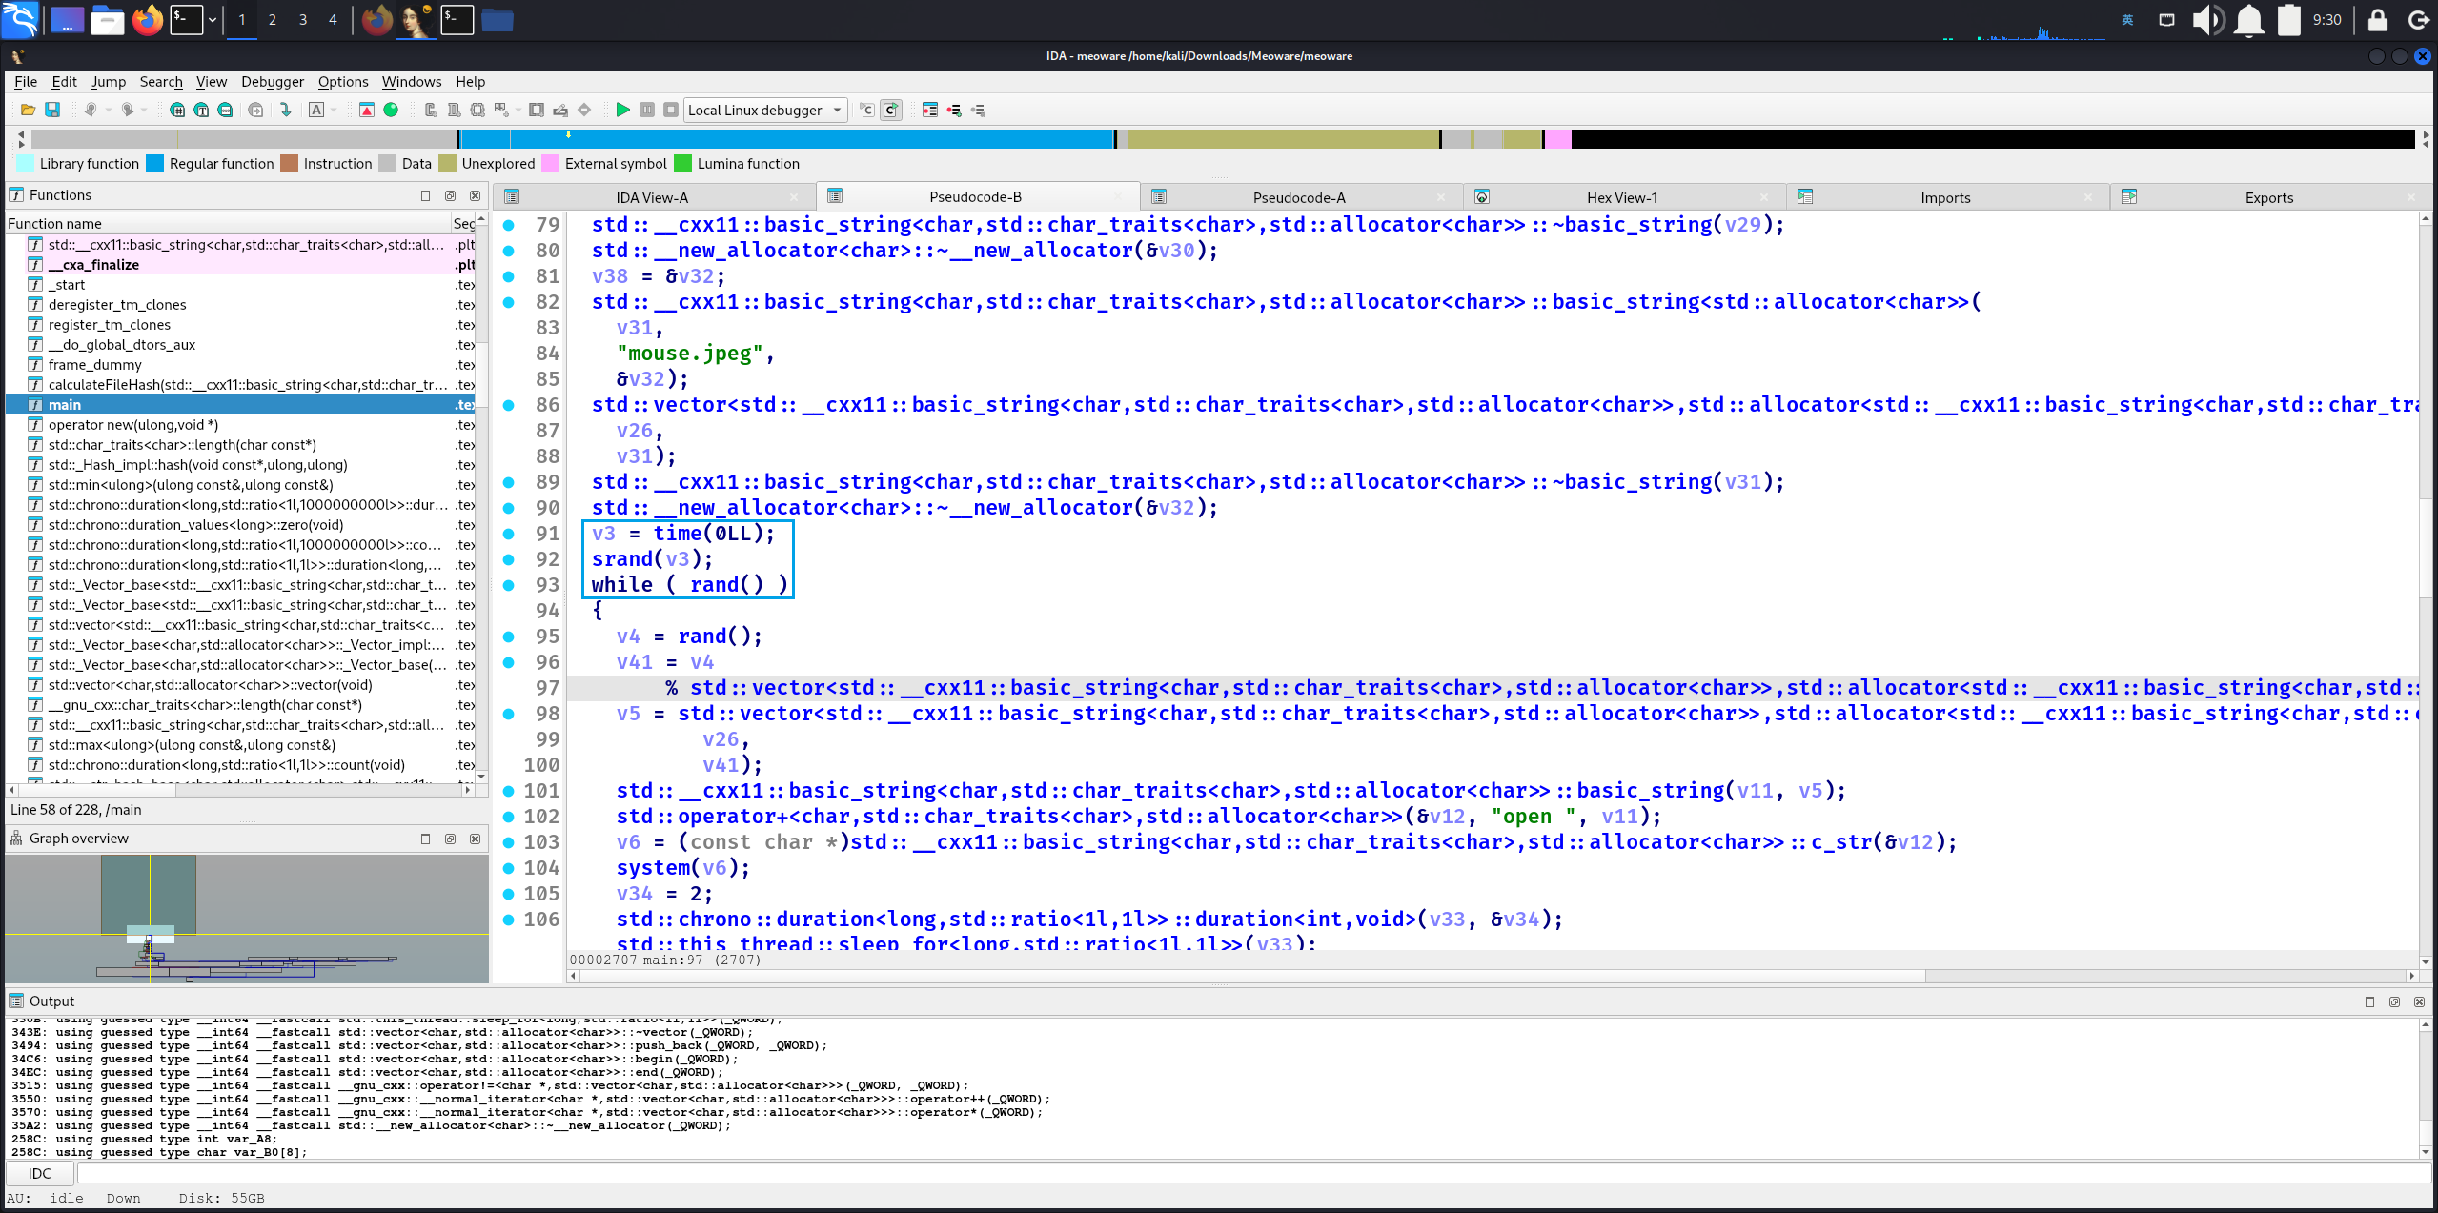This screenshot has height=1213, width=2438.
Task: Click the IDC language selector button
Action: pyautogui.click(x=40, y=1173)
